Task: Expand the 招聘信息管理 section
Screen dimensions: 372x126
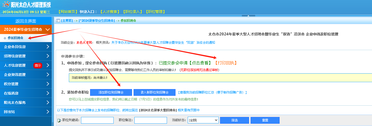Action: (x=26, y=56)
